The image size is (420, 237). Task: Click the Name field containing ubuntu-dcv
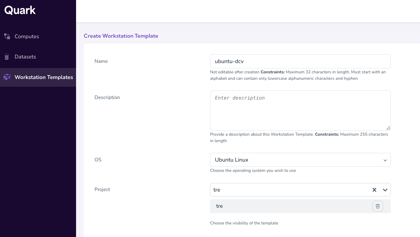coord(300,61)
